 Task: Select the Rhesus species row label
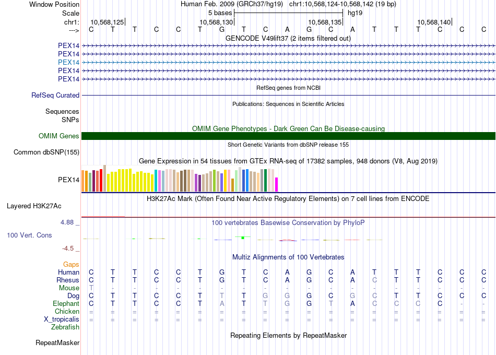click(x=68, y=280)
